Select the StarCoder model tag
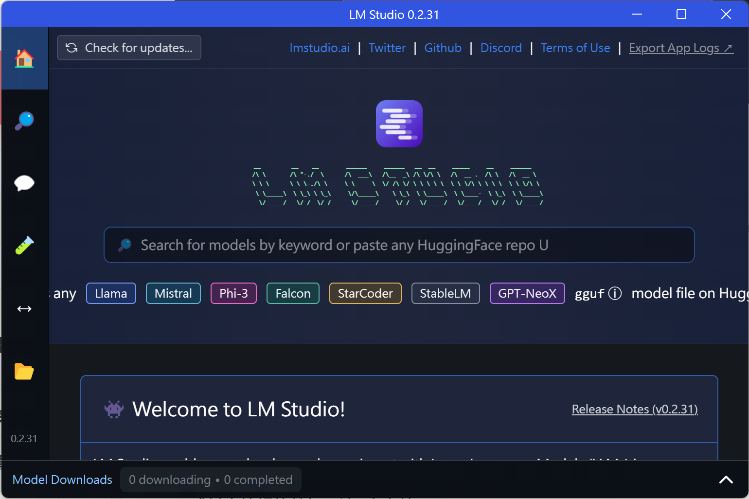 pyautogui.click(x=365, y=293)
